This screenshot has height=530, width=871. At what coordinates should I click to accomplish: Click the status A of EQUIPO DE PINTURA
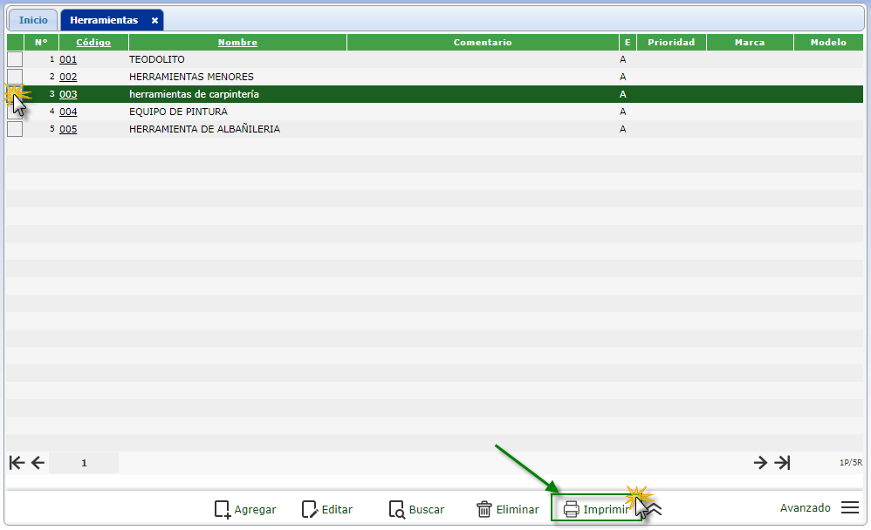622,112
